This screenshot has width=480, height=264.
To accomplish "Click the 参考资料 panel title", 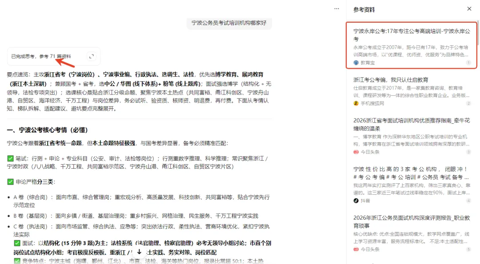I will click(x=364, y=10).
